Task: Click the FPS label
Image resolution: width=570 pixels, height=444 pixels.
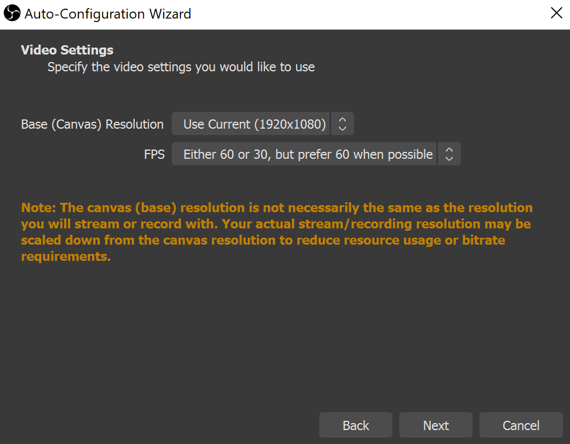Action: [x=154, y=155]
